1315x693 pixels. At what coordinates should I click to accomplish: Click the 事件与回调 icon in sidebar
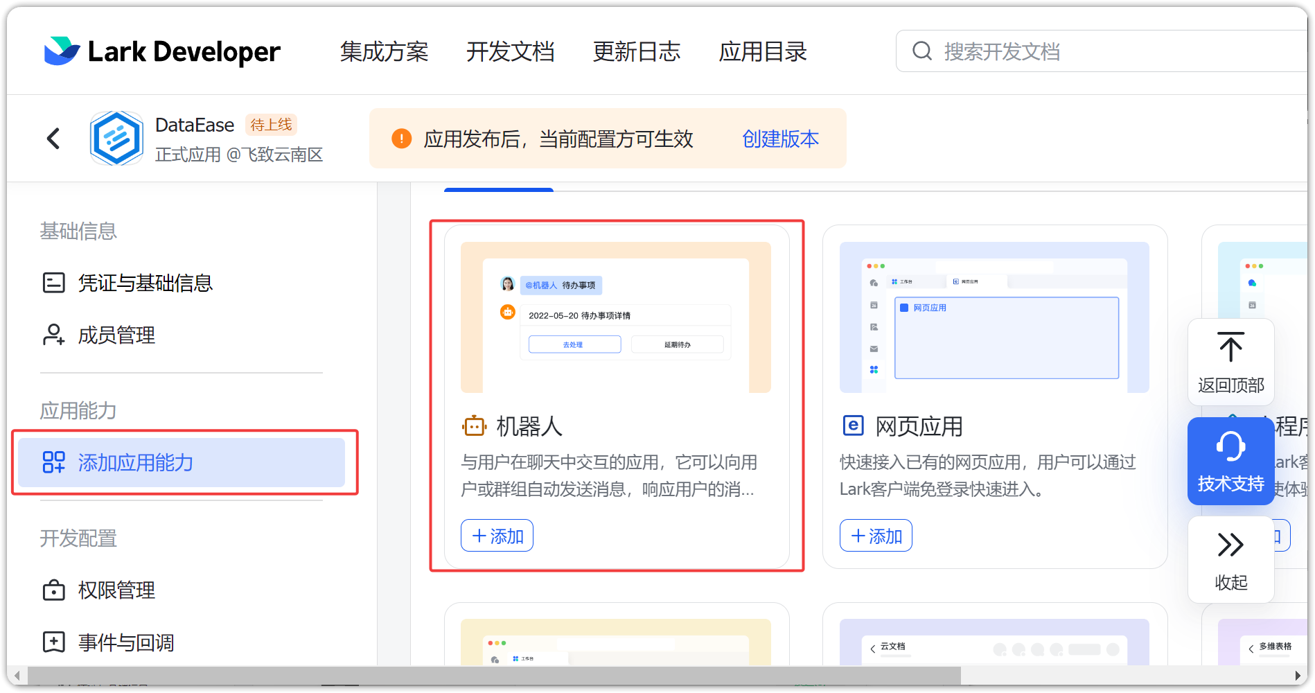pyautogui.click(x=54, y=642)
